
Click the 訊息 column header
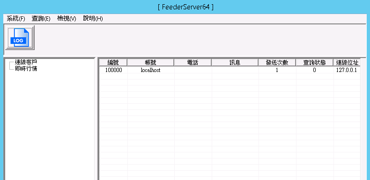235,63
